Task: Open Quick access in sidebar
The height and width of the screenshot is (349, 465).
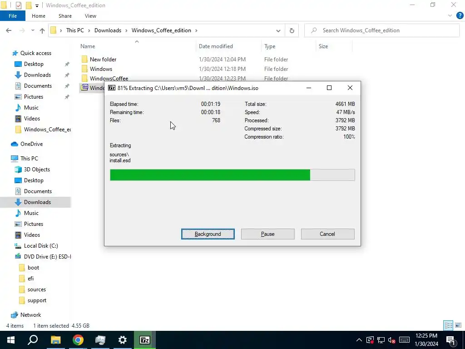Action: point(35,53)
